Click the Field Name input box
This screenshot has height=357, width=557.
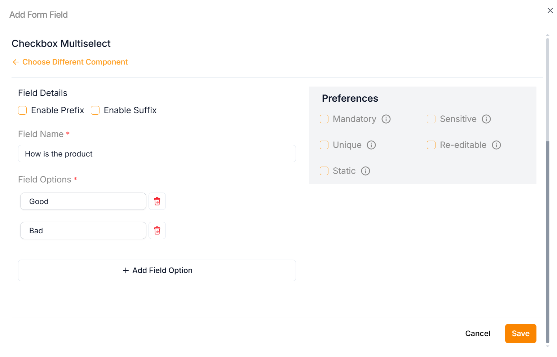[x=157, y=154]
